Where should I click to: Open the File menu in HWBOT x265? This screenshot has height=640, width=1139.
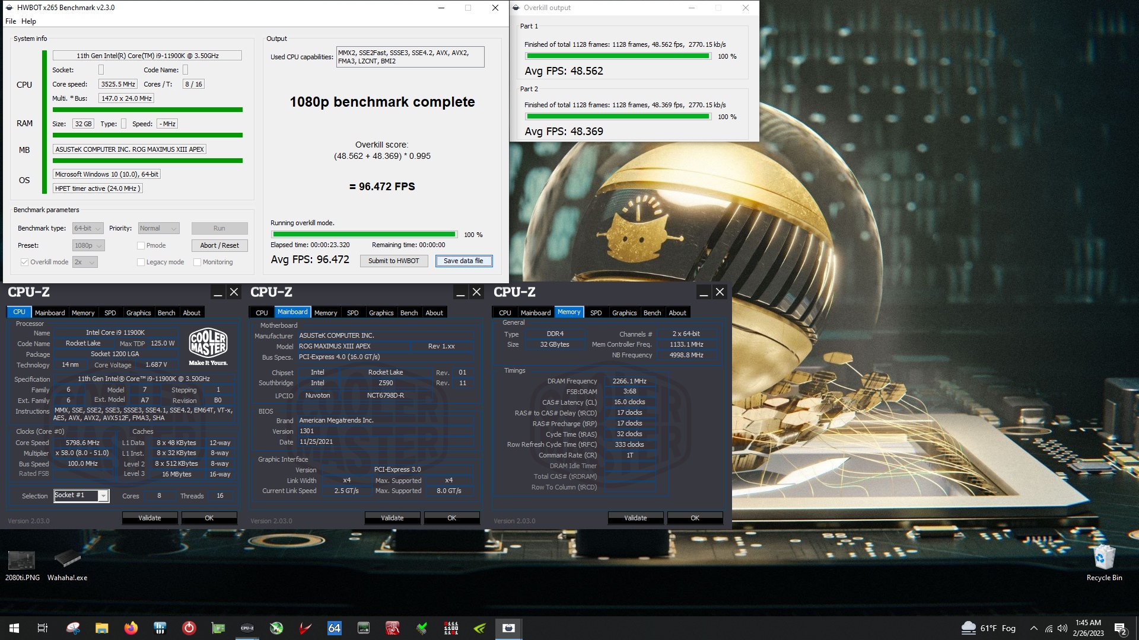(11, 21)
